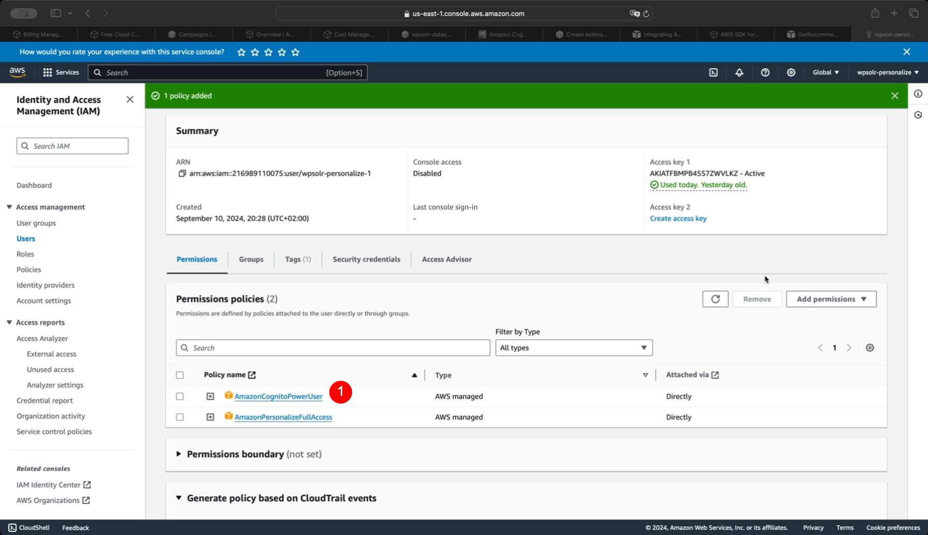This screenshot has height=535, width=928.
Task: Check the AmazonCognitoPowerUser row checkbox
Action: (180, 396)
